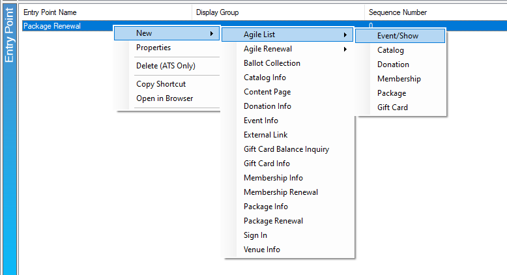Expand the Agile List submenu arrow

click(345, 35)
